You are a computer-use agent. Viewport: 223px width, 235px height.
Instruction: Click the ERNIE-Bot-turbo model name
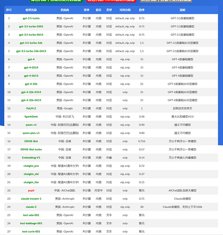(31, 149)
